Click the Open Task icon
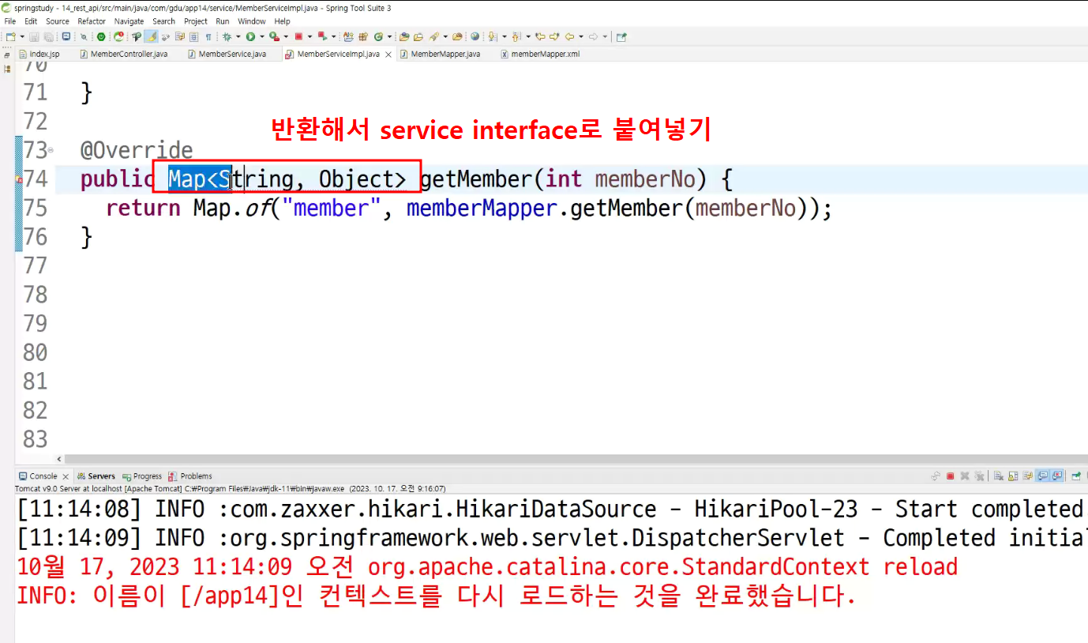 pos(418,36)
